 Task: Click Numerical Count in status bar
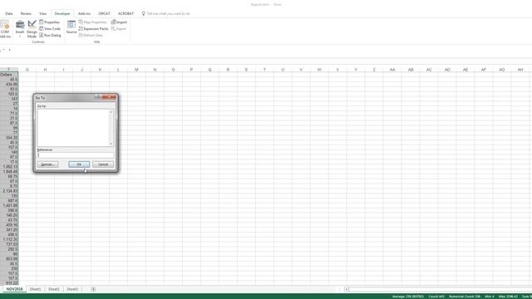click(x=465, y=297)
